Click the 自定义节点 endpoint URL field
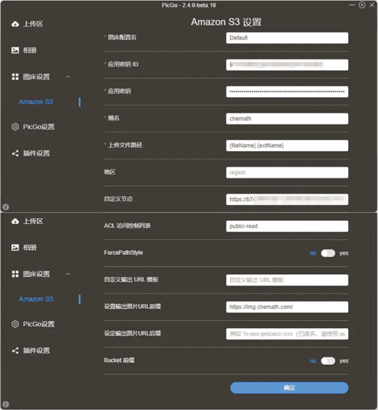Viewport: 378px width, 410px height. point(287,200)
